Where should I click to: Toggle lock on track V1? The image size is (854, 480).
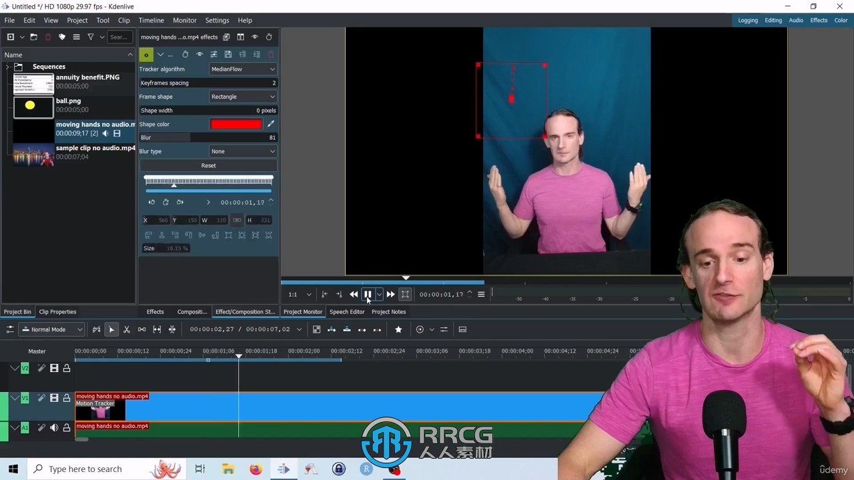coord(67,398)
